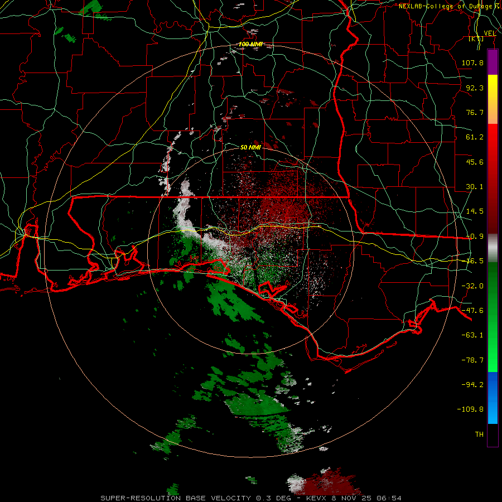Select the -0.9 velocity scale value
This screenshot has height=502, width=502.
pos(475,236)
